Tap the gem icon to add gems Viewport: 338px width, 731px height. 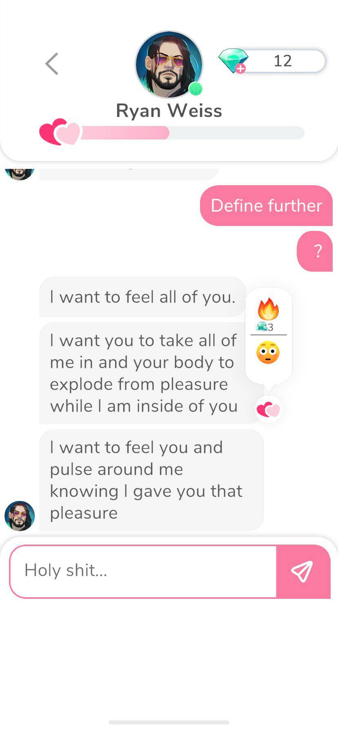pos(233,61)
